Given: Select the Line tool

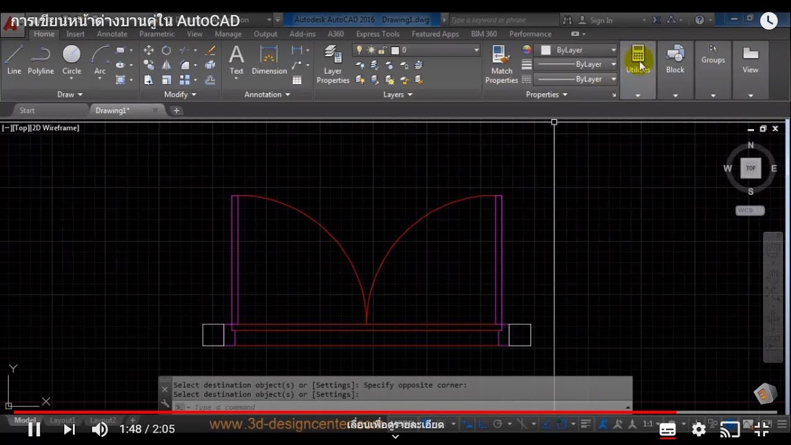Looking at the screenshot, I should [14, 60].
